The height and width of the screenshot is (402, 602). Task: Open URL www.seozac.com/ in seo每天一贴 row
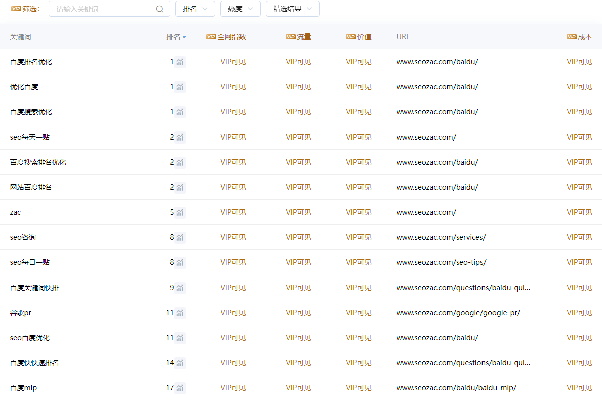(x=426, y=137)
